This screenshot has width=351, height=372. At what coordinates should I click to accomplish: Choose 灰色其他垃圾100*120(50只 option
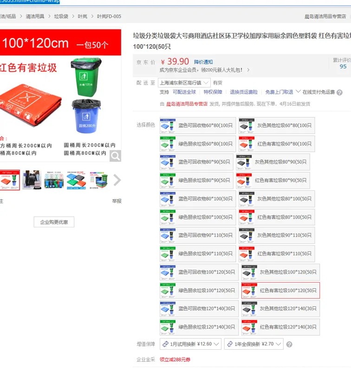280,272
